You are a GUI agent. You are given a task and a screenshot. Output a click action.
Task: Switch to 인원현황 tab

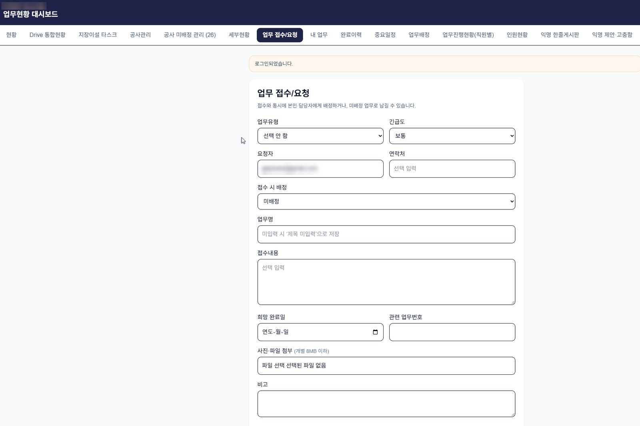[x=517, y=35]
